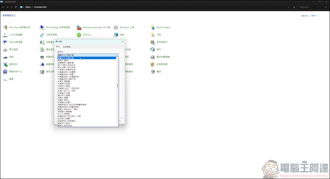330x179 pixels.
Task: Select 捷克文 (捷克) in the format list
Action: pyautogui.click(x=87, y=60)
